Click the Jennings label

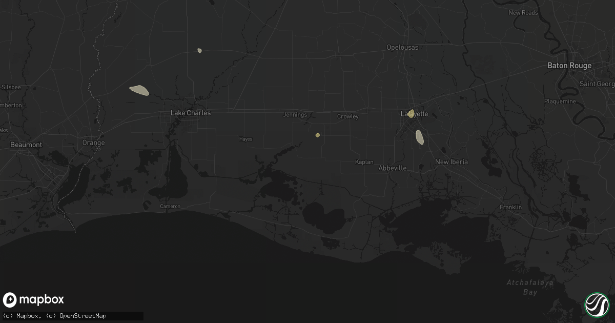click(295, 115)
